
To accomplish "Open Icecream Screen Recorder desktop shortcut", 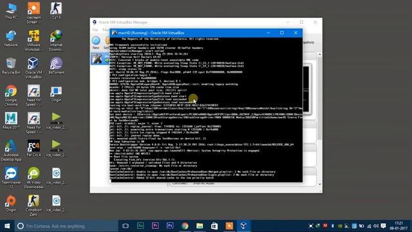I will 33,13.
